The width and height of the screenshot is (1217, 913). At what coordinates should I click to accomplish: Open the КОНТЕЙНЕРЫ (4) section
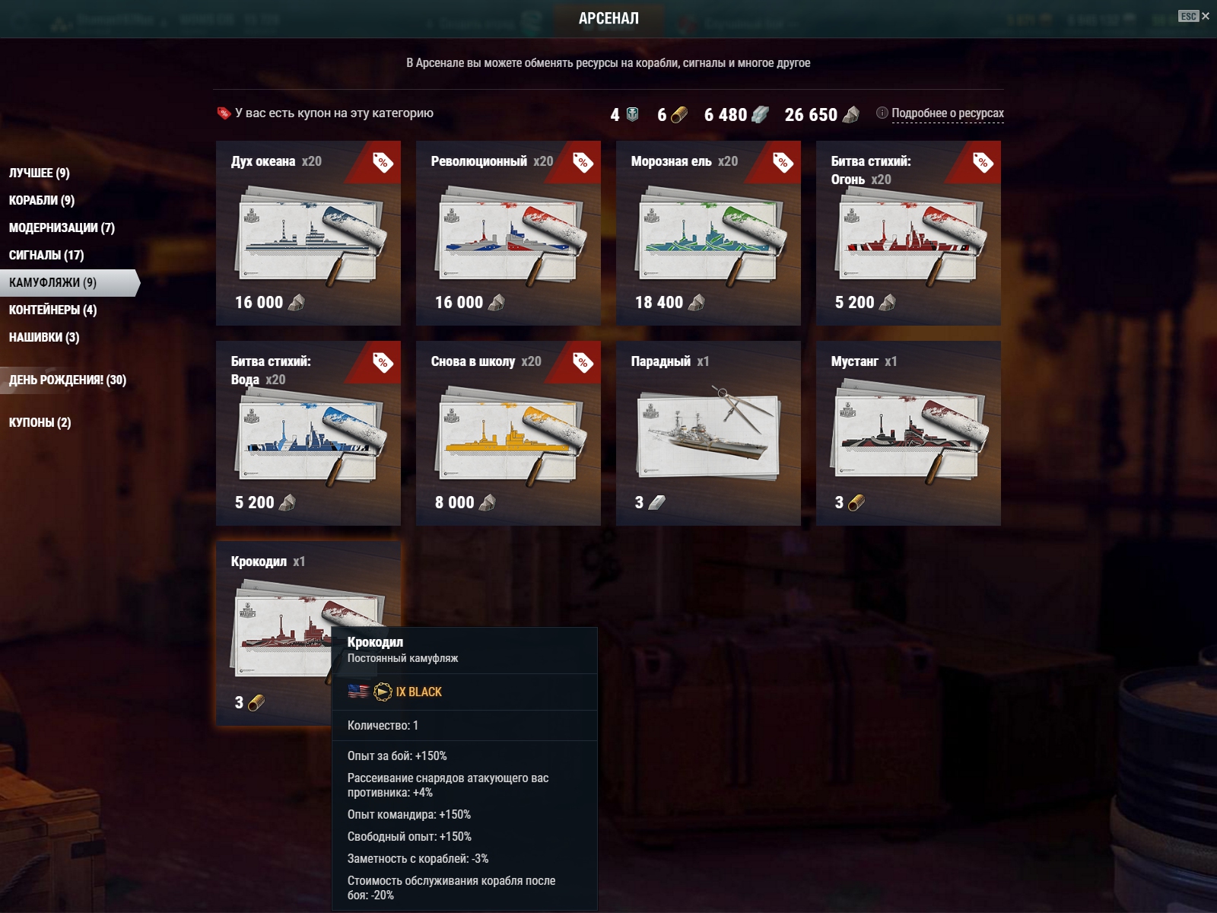pyautogui.click(x=52, y=310)
